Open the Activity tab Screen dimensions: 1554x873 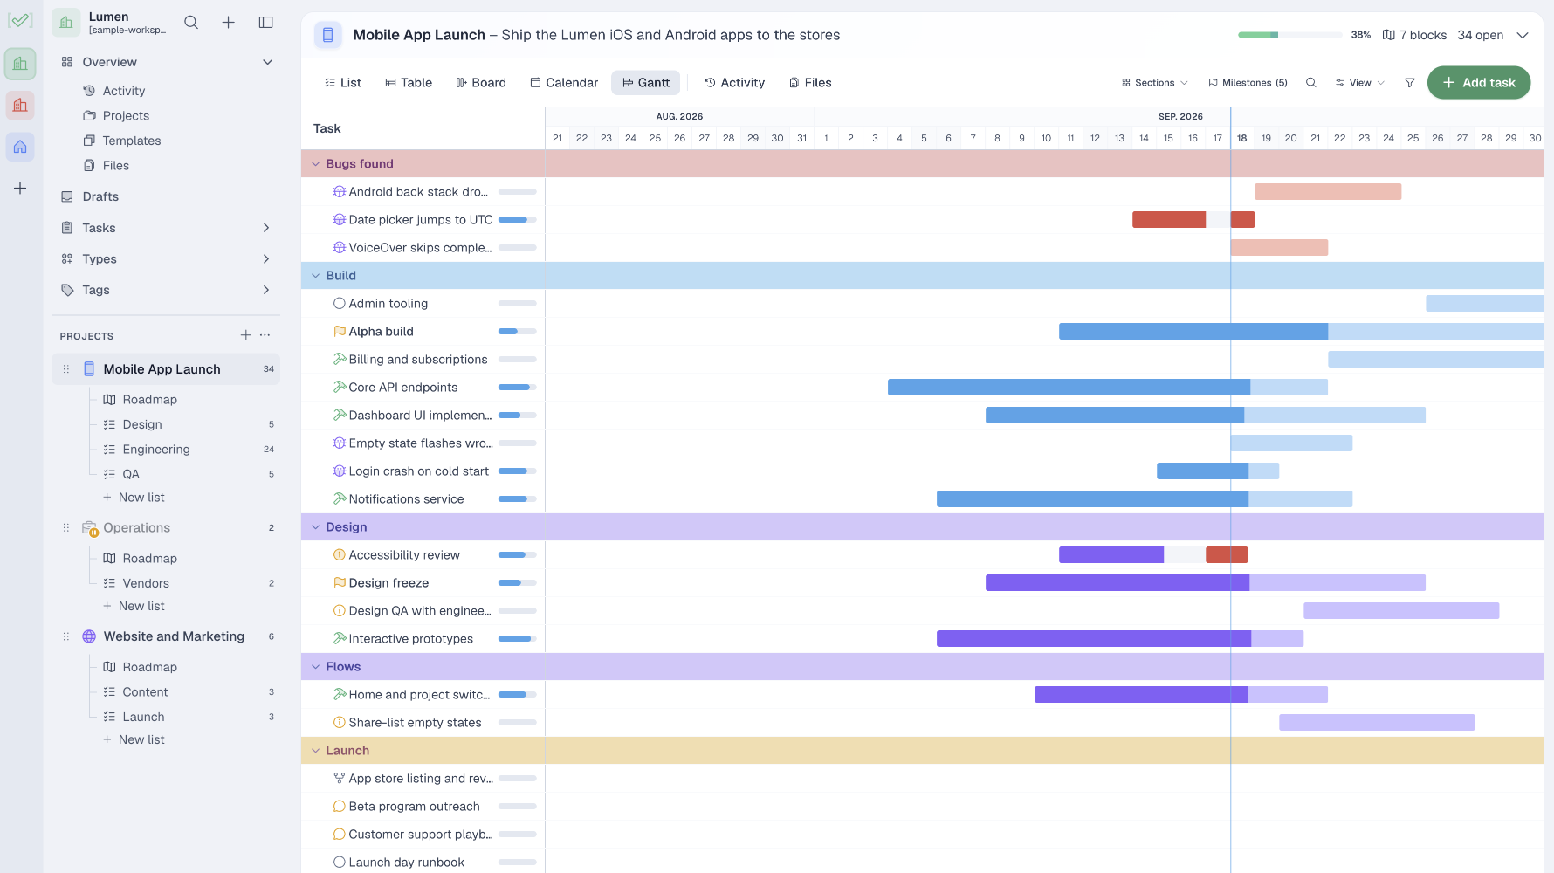click(x=735, y=83)
